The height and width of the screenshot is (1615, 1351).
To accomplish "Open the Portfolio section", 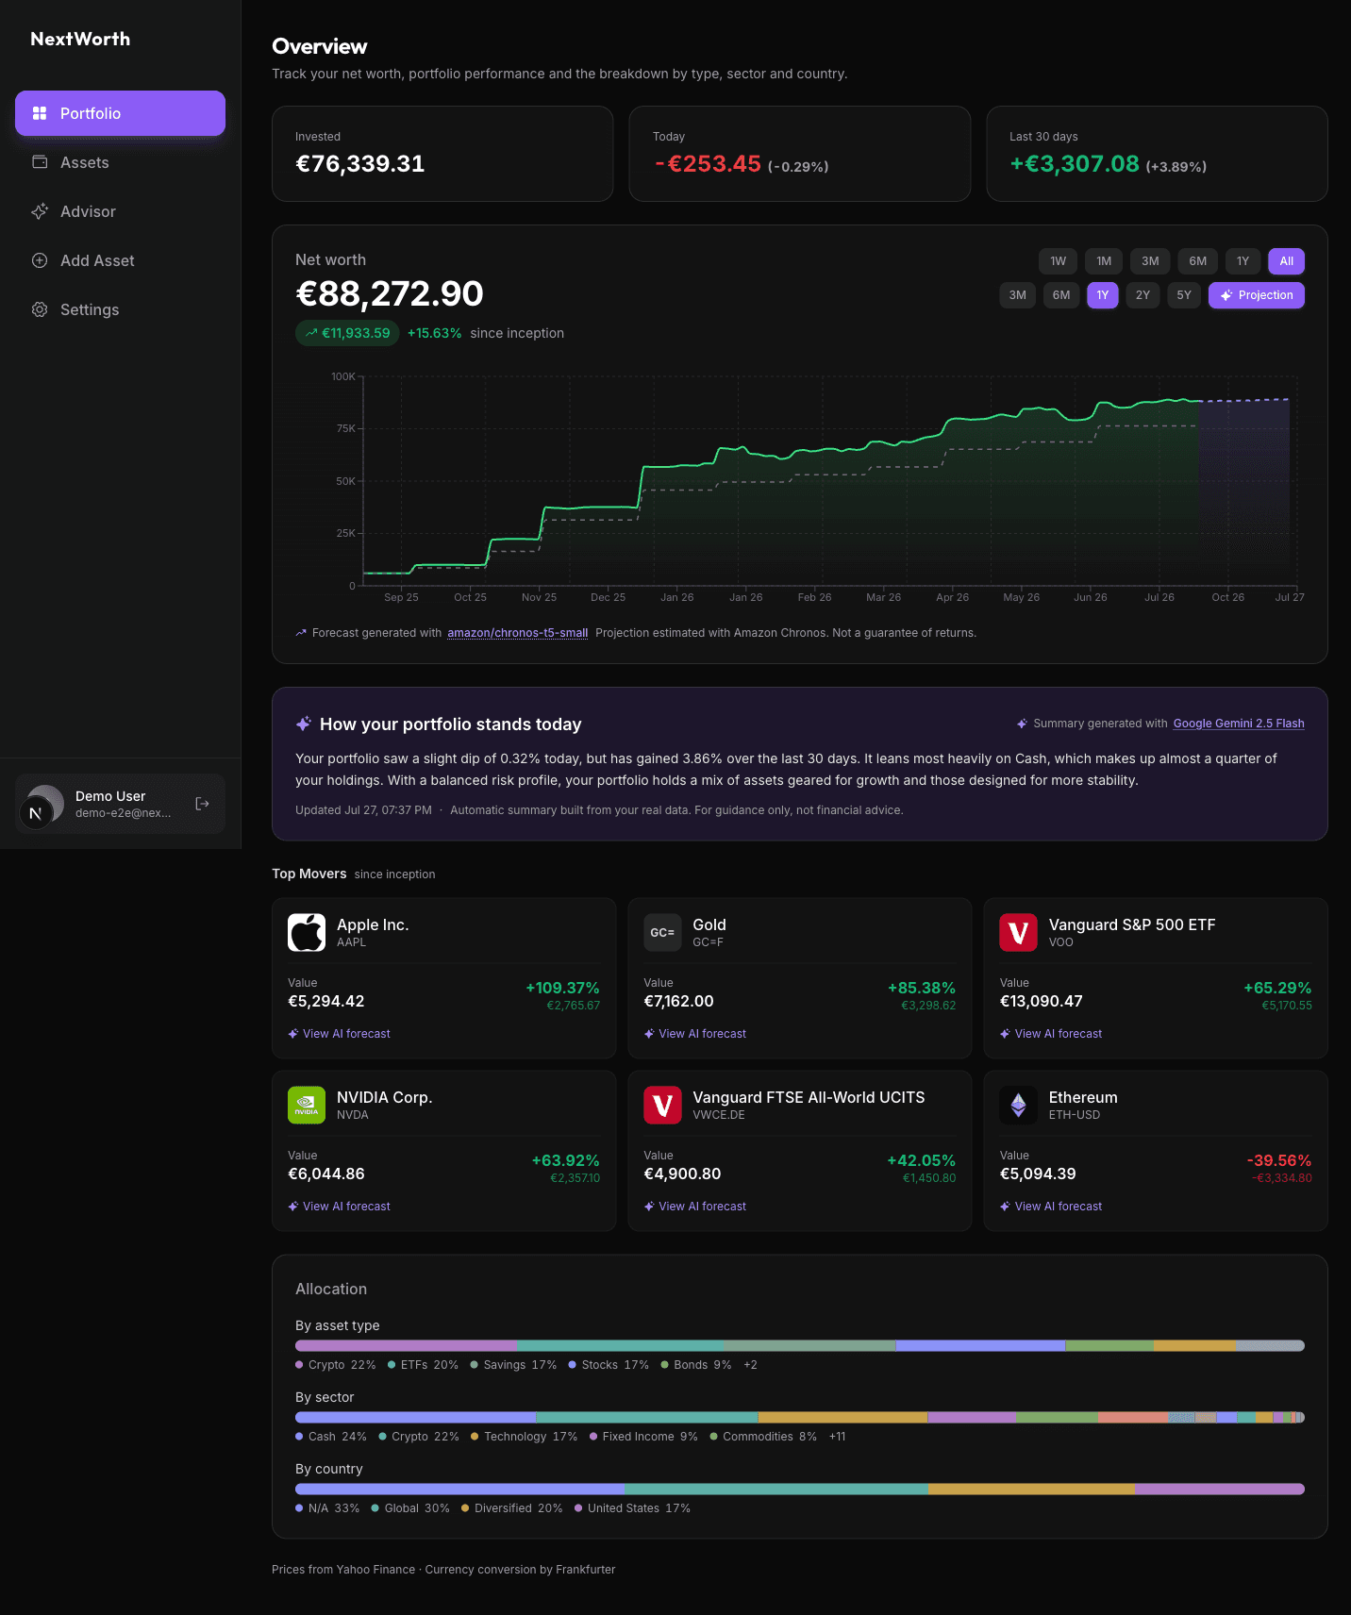I will 120,113.
